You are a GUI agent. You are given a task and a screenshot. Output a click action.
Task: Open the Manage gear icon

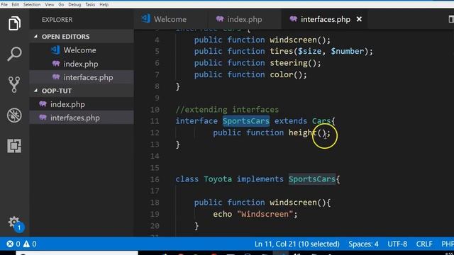click(x=14, y=222)
